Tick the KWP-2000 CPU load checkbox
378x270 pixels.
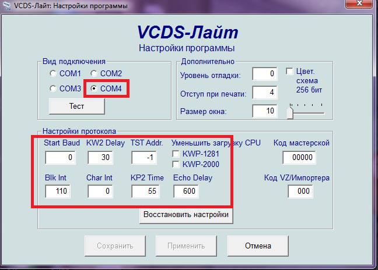pos(176,164)
